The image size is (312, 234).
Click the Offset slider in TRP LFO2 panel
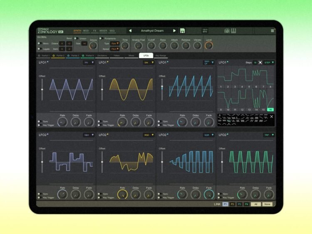click(222, 162)
